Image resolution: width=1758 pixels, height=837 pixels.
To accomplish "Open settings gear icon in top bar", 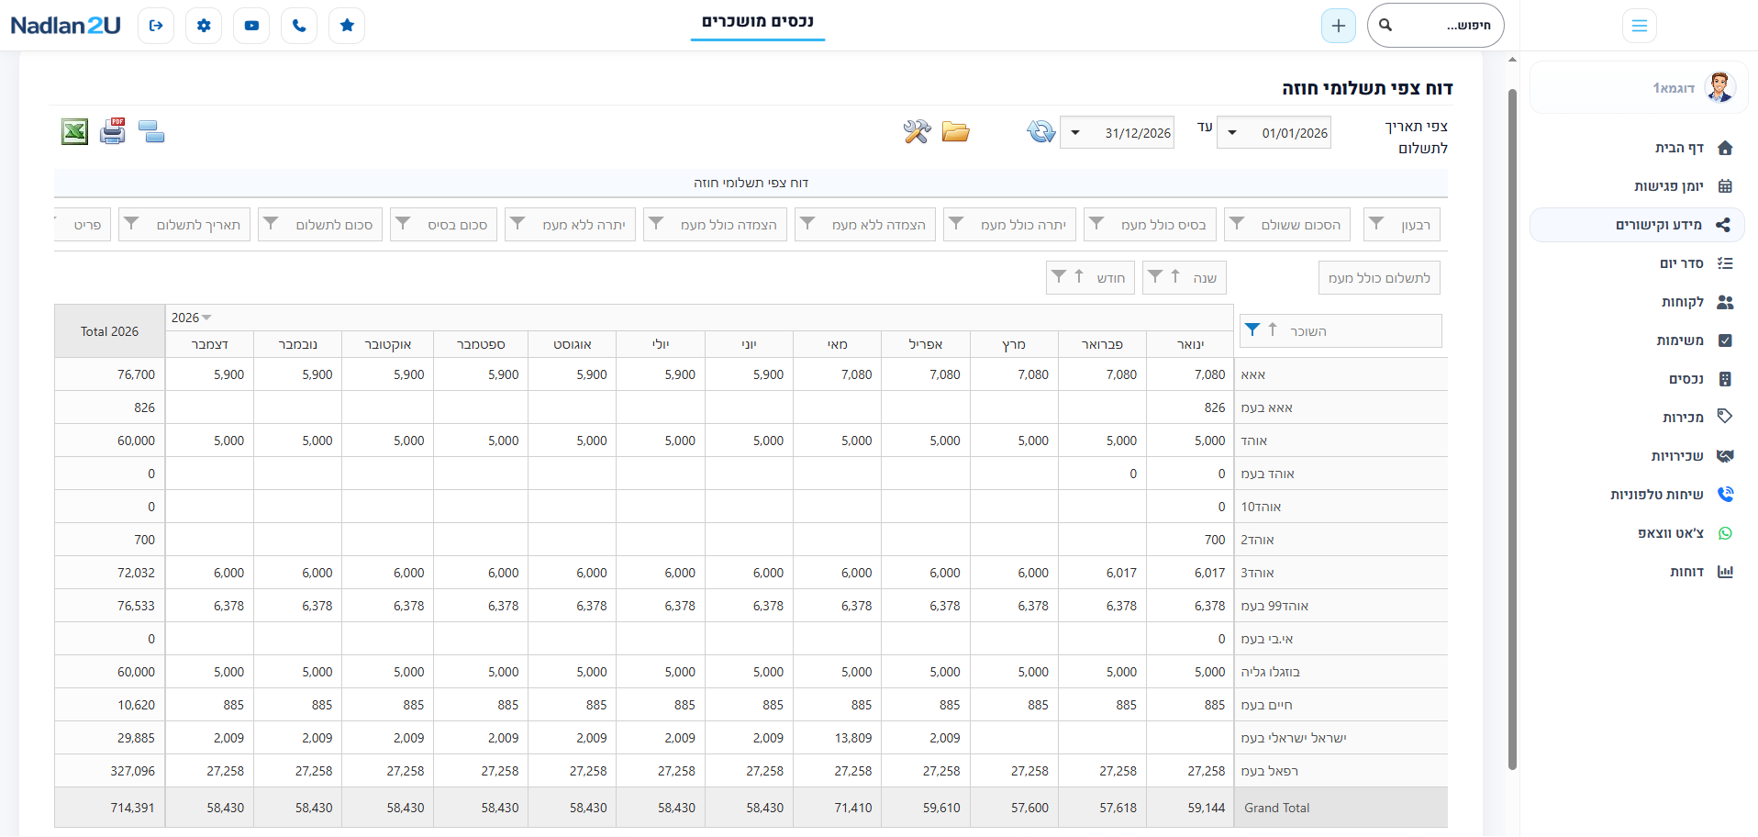I will [x=204, y=26].
